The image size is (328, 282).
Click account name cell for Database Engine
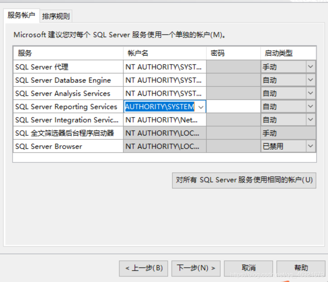click(x=165, y=80)
